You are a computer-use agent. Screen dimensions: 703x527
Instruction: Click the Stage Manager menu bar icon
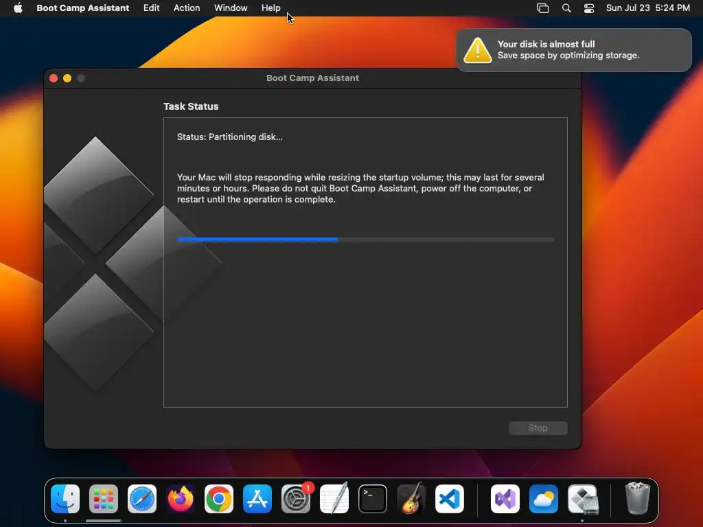[x=542, y=8]
